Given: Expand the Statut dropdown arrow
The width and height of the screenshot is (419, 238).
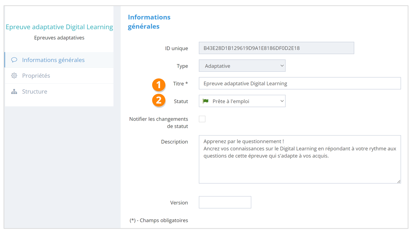Looking at the screenshot, I should click(x=282, y=101).
